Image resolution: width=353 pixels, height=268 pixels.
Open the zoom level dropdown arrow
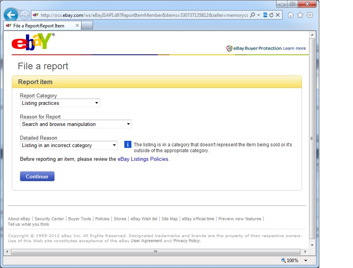(306, 261)
